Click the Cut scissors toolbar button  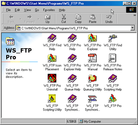coord(64,19)
